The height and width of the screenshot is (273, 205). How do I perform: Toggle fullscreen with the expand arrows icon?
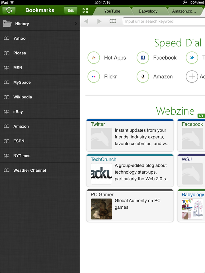pyautogui.click(x=85, y=11)
